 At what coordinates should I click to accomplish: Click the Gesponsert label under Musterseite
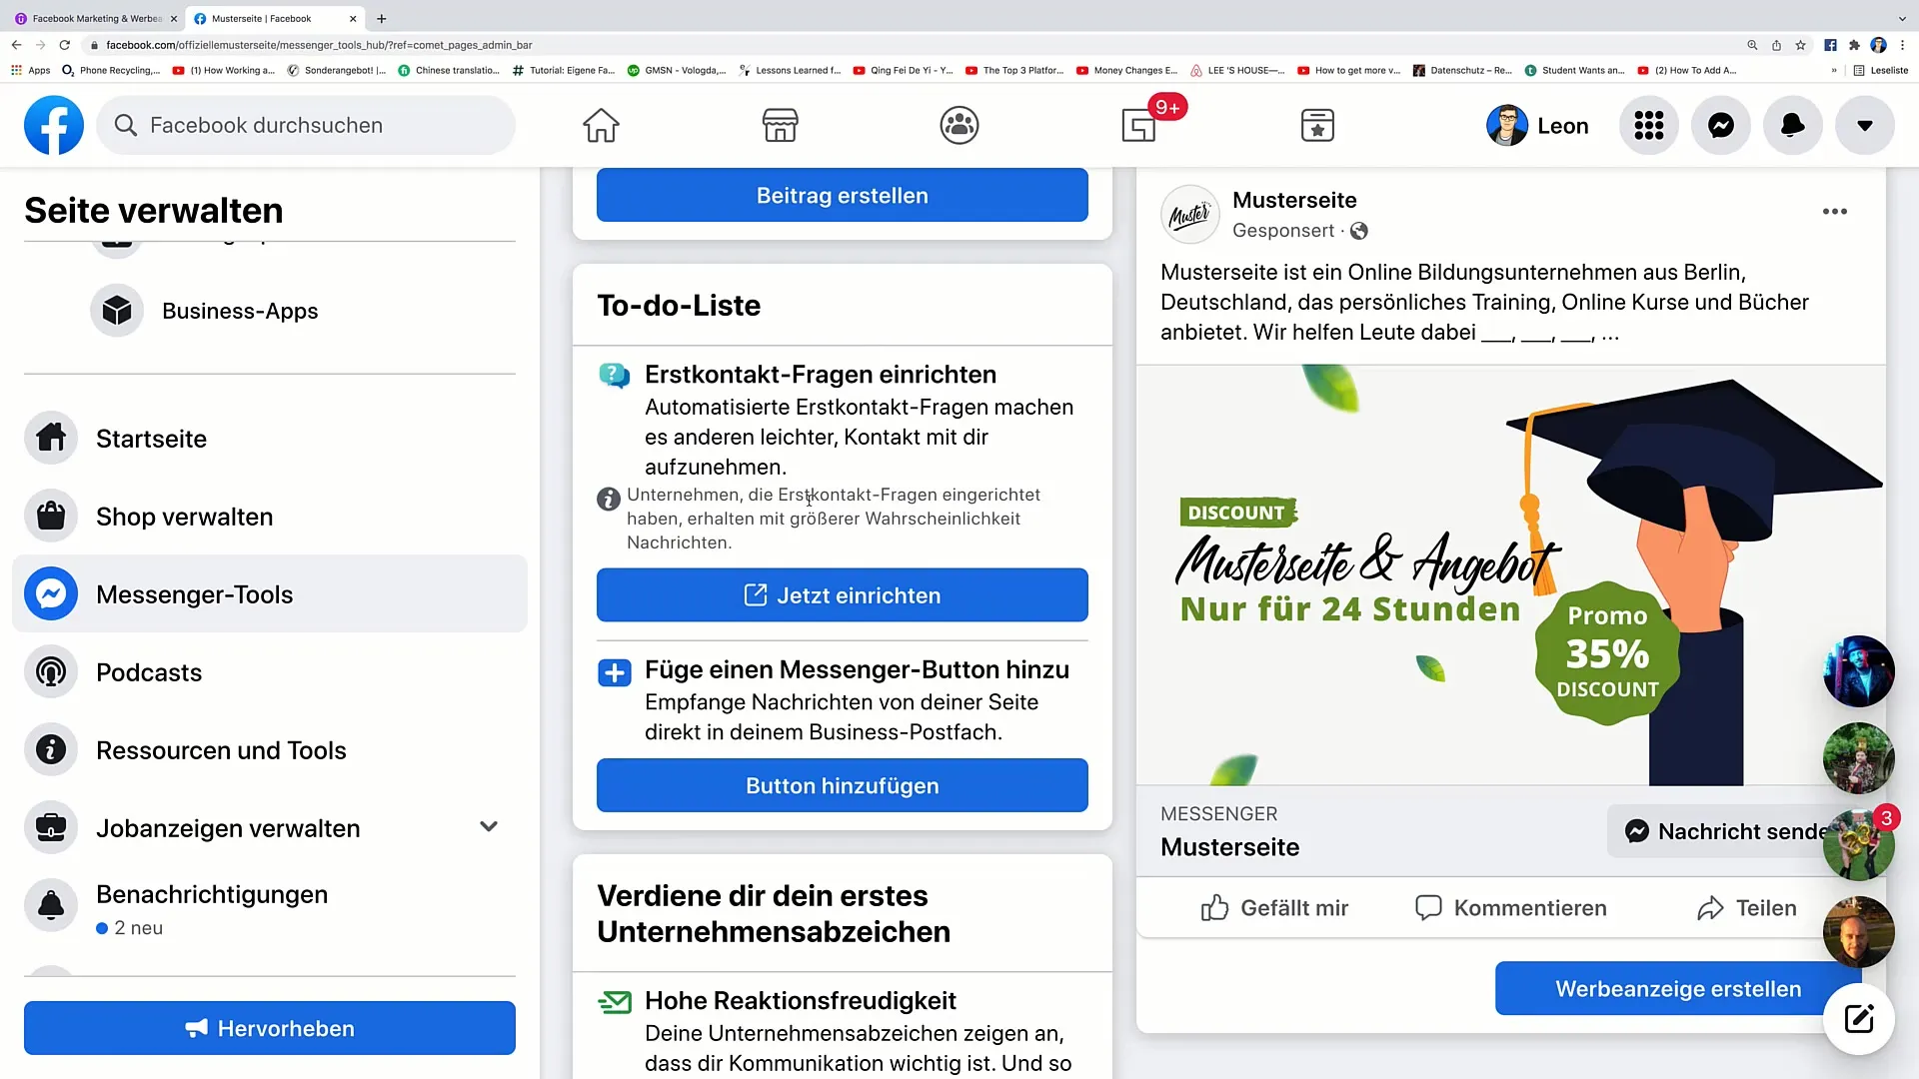[1282, 230]
